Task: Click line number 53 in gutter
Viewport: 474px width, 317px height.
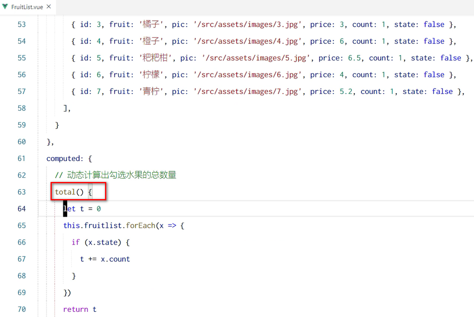Action: click(x=22, y=25)
